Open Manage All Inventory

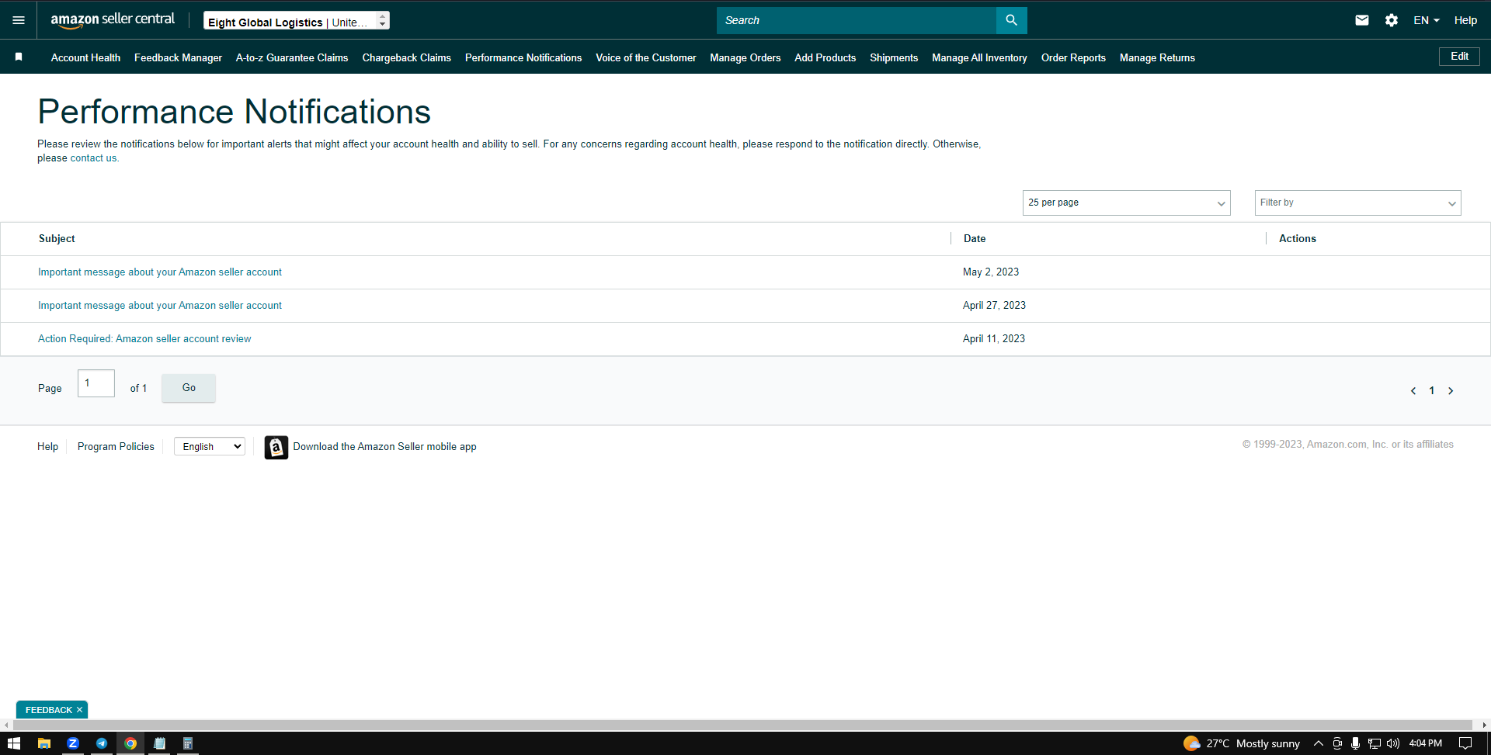tap(979, 57)
